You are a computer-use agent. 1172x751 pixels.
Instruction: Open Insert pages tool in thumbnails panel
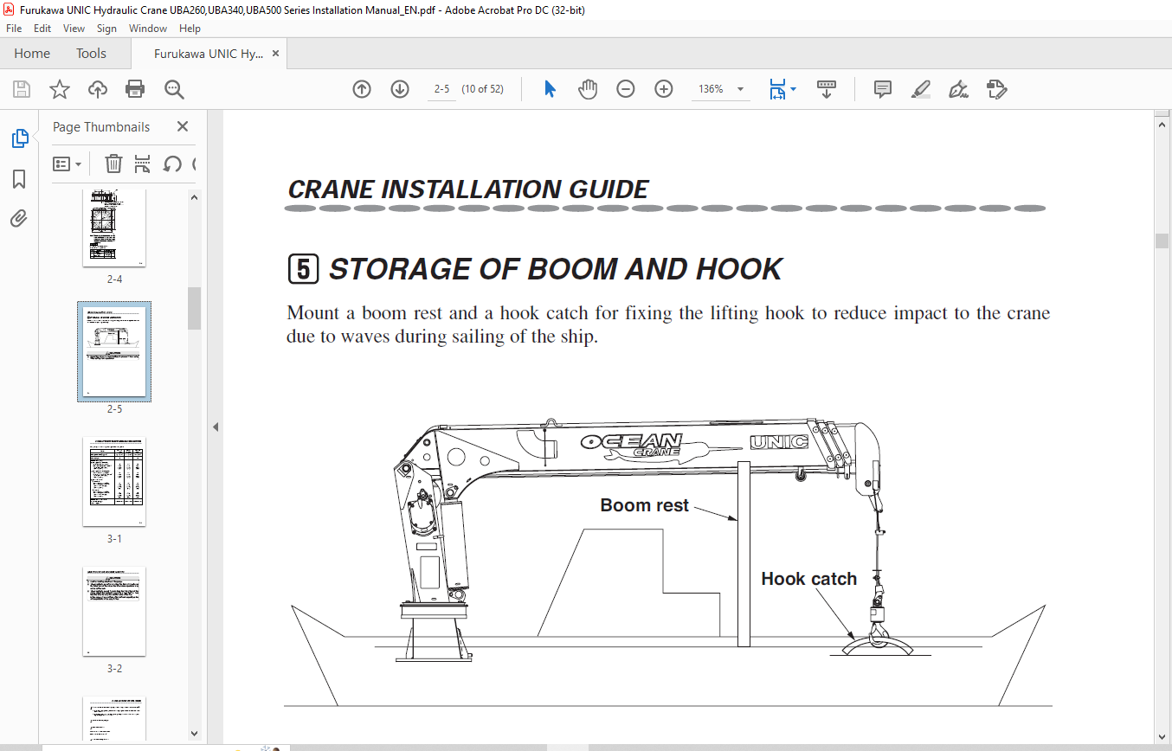[x=143, y=164]
